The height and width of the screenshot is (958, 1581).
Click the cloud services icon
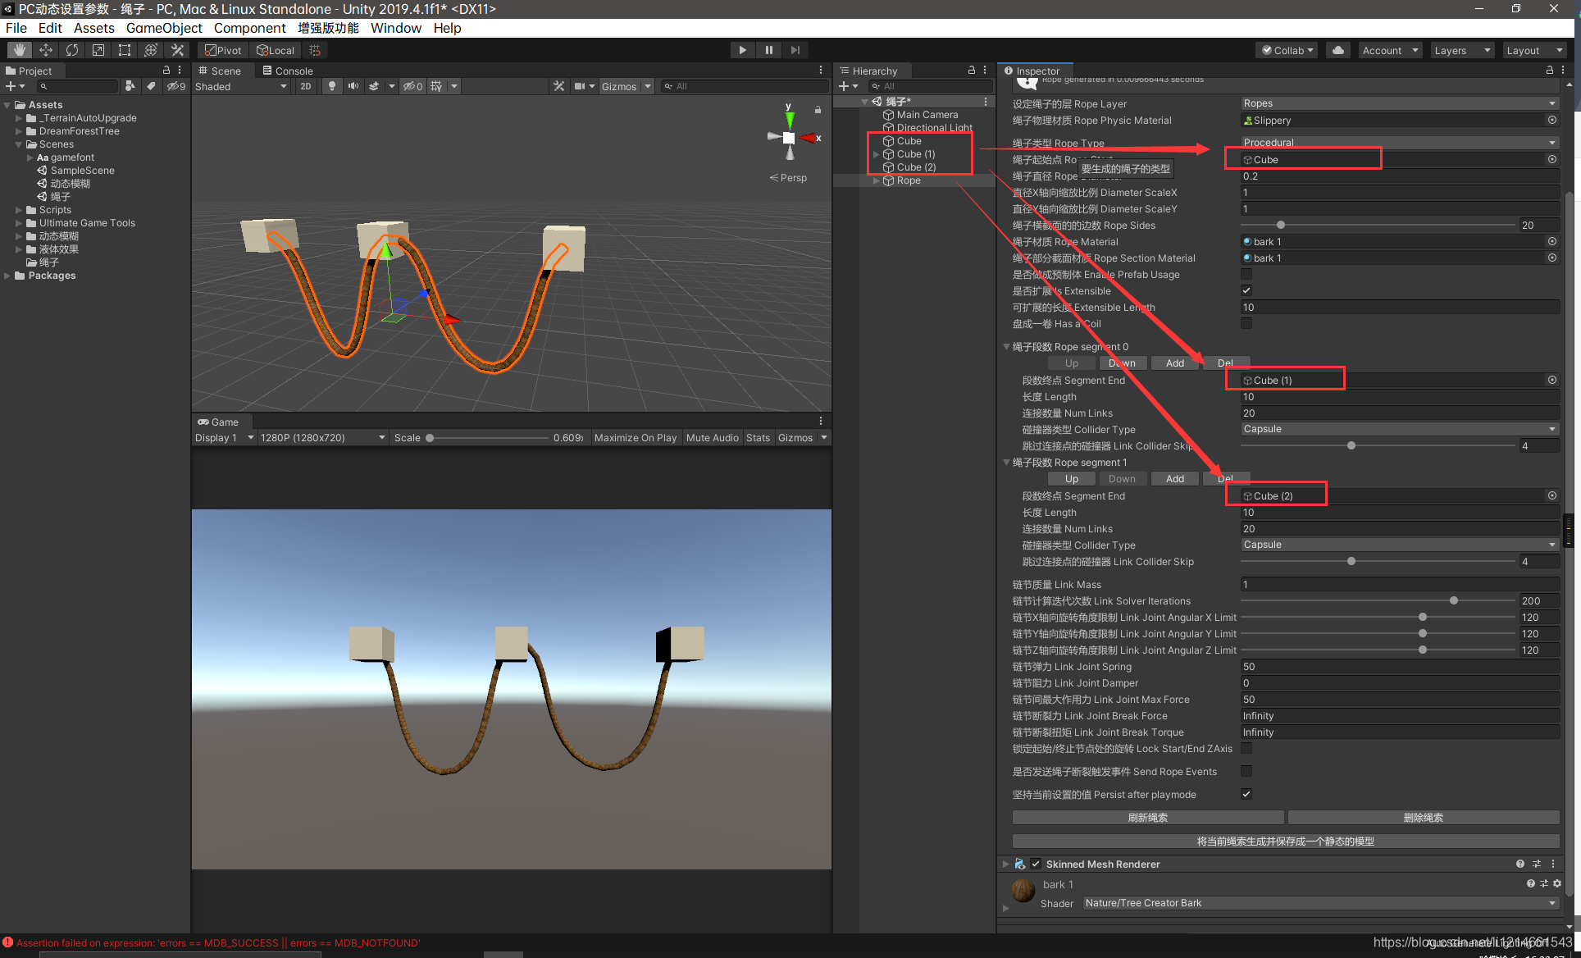1338,50
